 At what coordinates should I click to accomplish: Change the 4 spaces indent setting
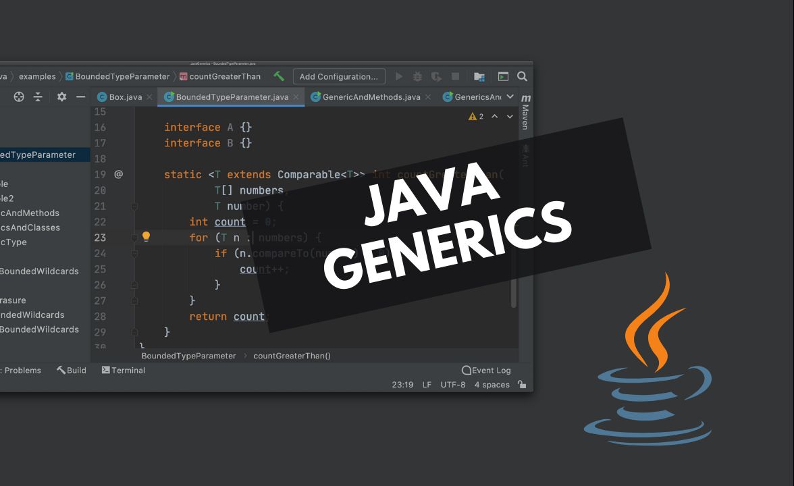point(492,385)
